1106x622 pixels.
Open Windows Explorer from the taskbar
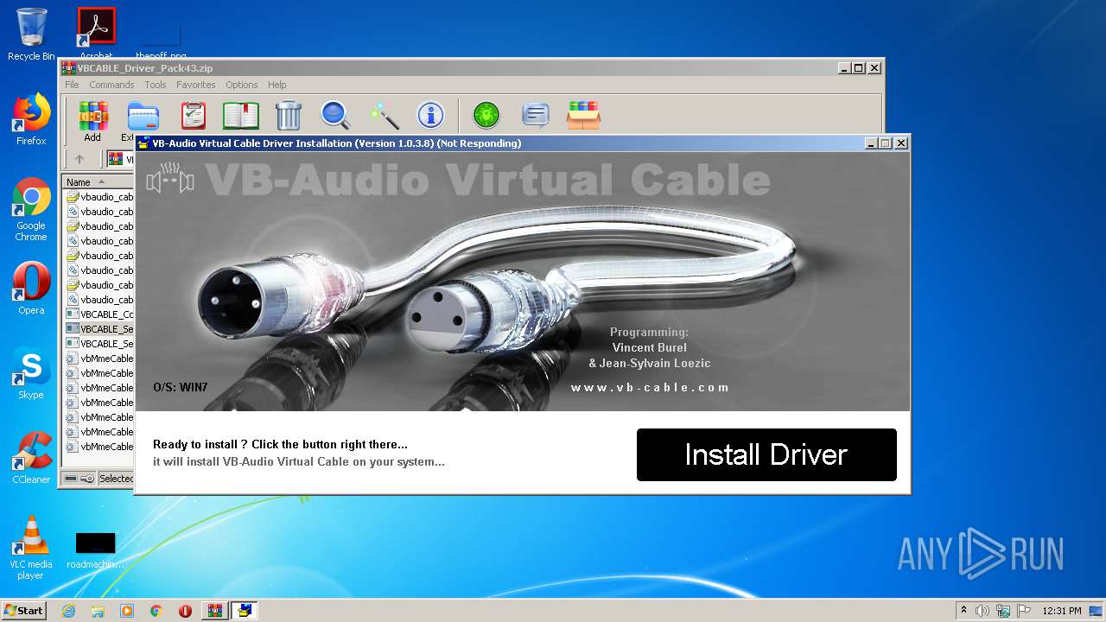(x=98, y=611)
